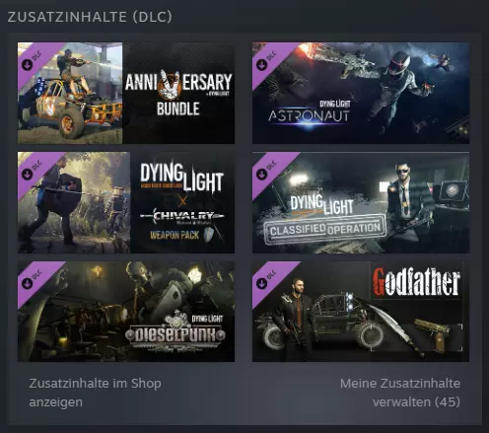Click the Astronaut title logo

point(310,114)
